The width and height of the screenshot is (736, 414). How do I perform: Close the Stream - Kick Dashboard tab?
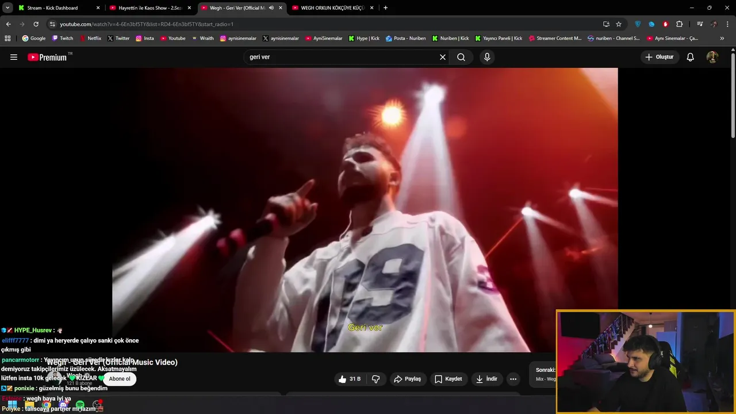click(x=98, y=8)
